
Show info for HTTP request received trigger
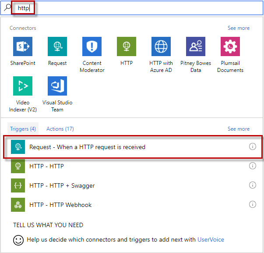252,146
